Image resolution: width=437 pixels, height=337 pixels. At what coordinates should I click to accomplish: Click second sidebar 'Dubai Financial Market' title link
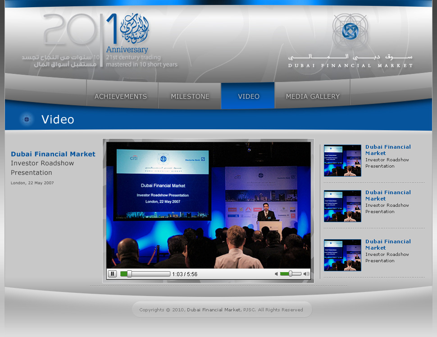pyautogui.click(x=388, y=196)
